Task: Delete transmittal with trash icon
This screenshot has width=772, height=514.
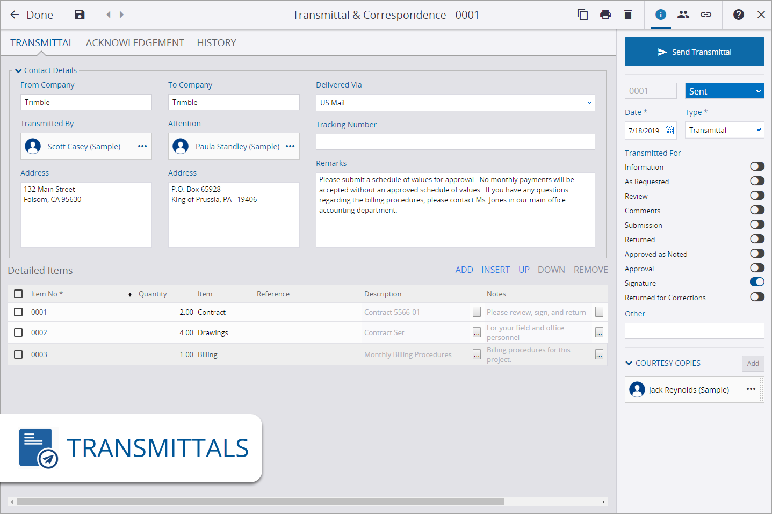Action: [628, 15]
